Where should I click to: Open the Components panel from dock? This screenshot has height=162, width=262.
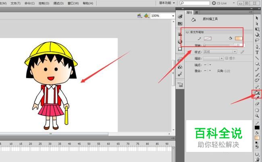point(180,67)
